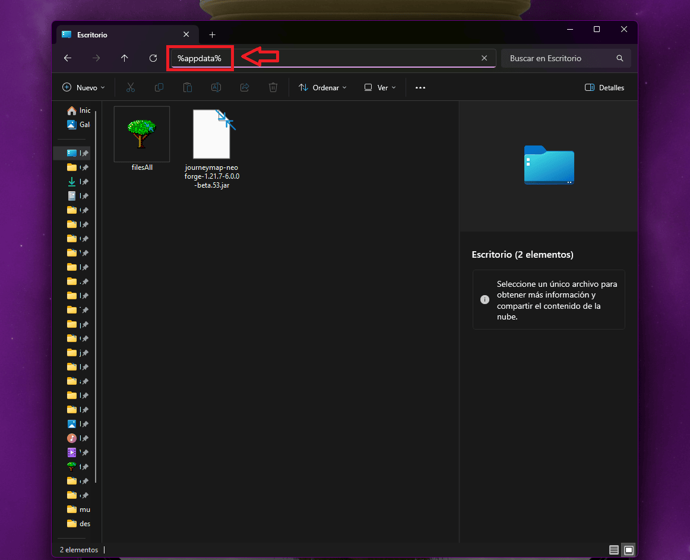Click the Up directory arrow
The width and height of the screenshot is (690, 560).
coord(124,58)
